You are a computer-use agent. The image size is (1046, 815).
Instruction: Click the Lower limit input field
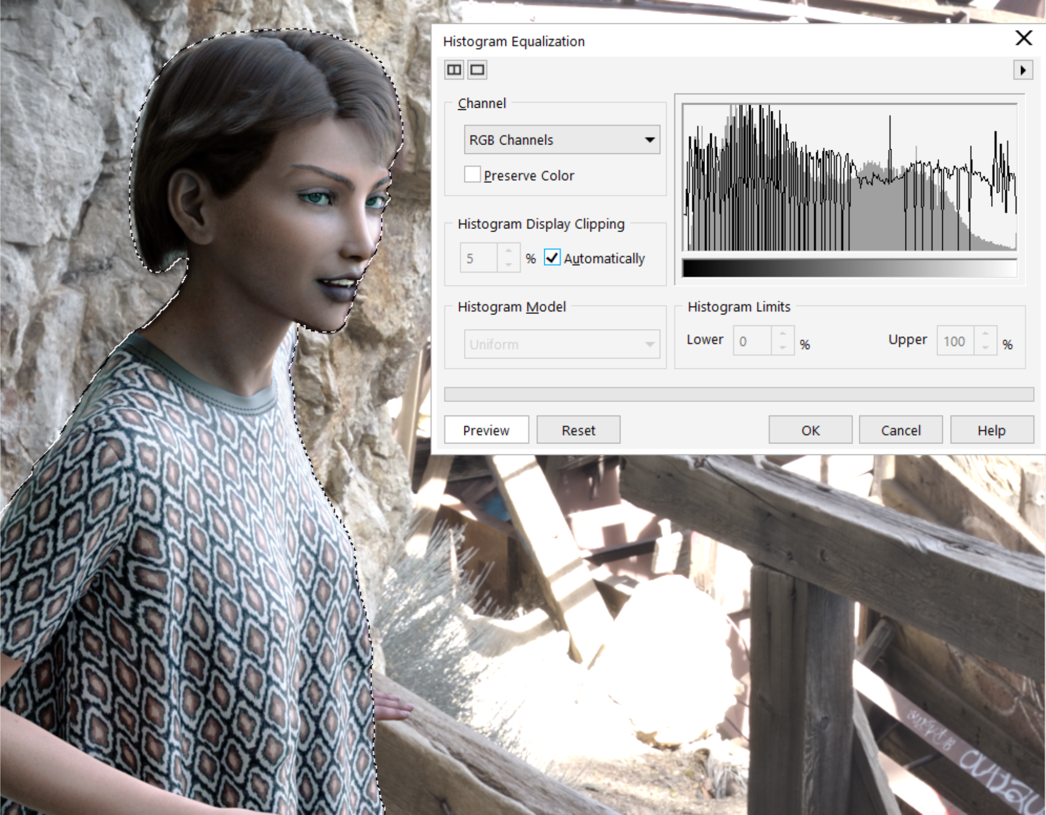pyautogui.click(x=752, y=341)
